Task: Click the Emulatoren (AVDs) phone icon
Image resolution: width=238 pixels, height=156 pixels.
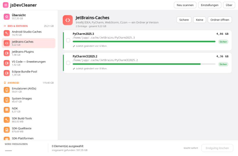Action: pos(7,90)
